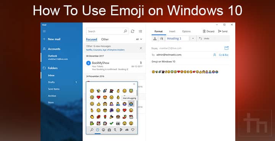This screenshot has height=141, width=275.
Task: Open the hamburger menu in Mail sidebar
Action: (x=44, y=31)
